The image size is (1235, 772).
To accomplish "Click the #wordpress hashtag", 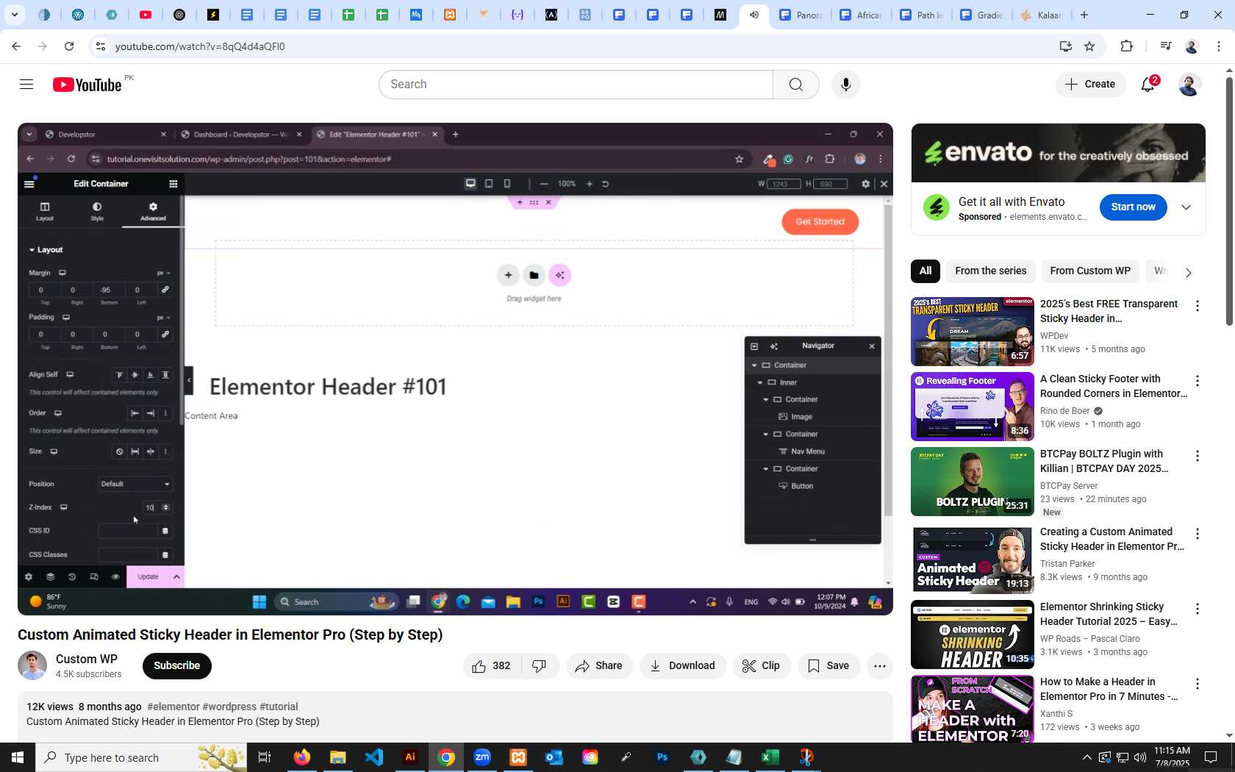I will click(229, 707).
